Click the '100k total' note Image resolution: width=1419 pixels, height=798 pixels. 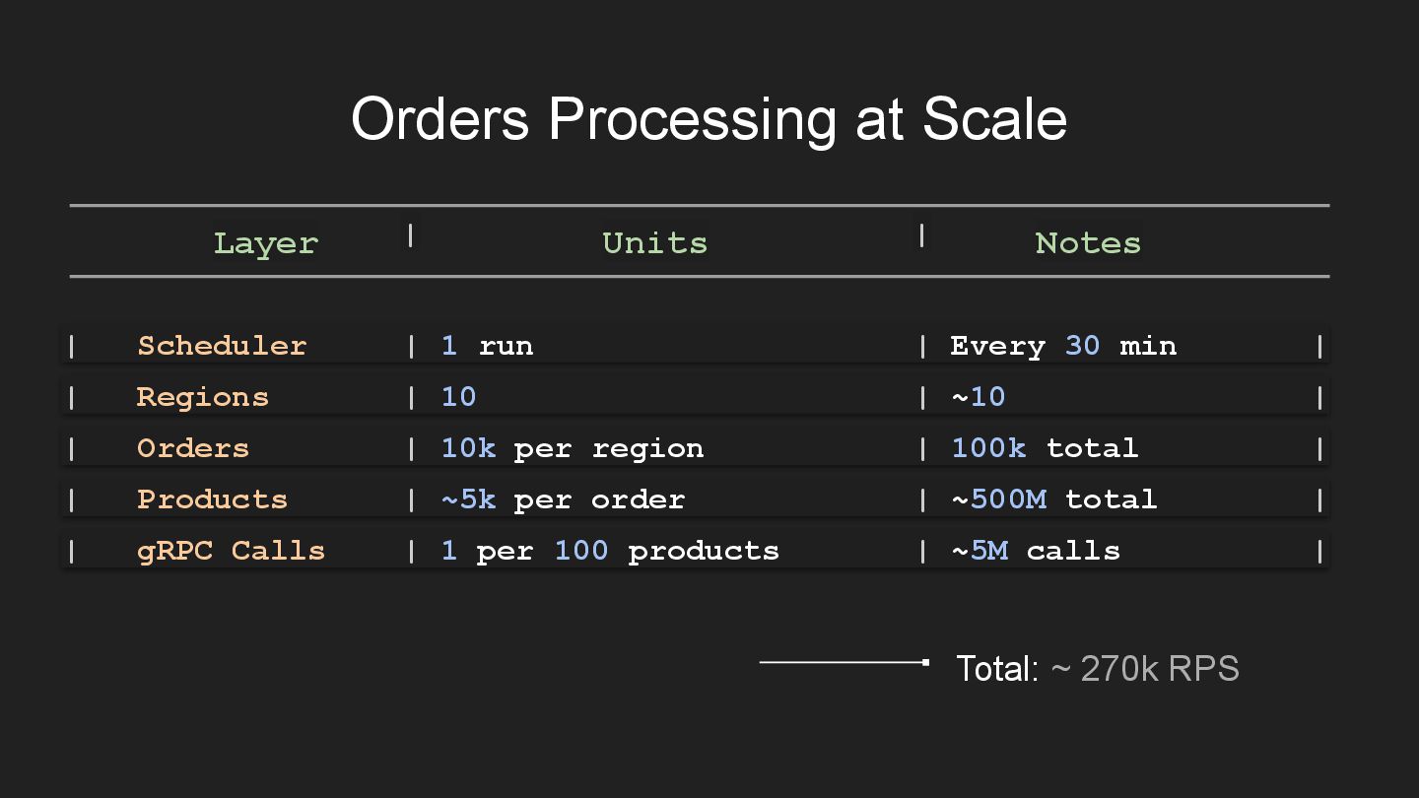1045,448
